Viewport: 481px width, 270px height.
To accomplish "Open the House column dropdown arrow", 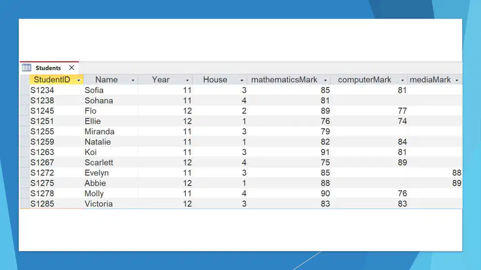I will click(x=242, y=80).
